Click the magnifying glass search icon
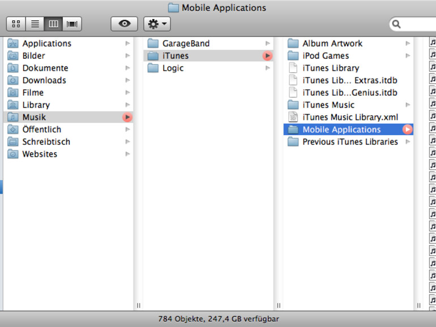436x327 pixels. (396, 24)
